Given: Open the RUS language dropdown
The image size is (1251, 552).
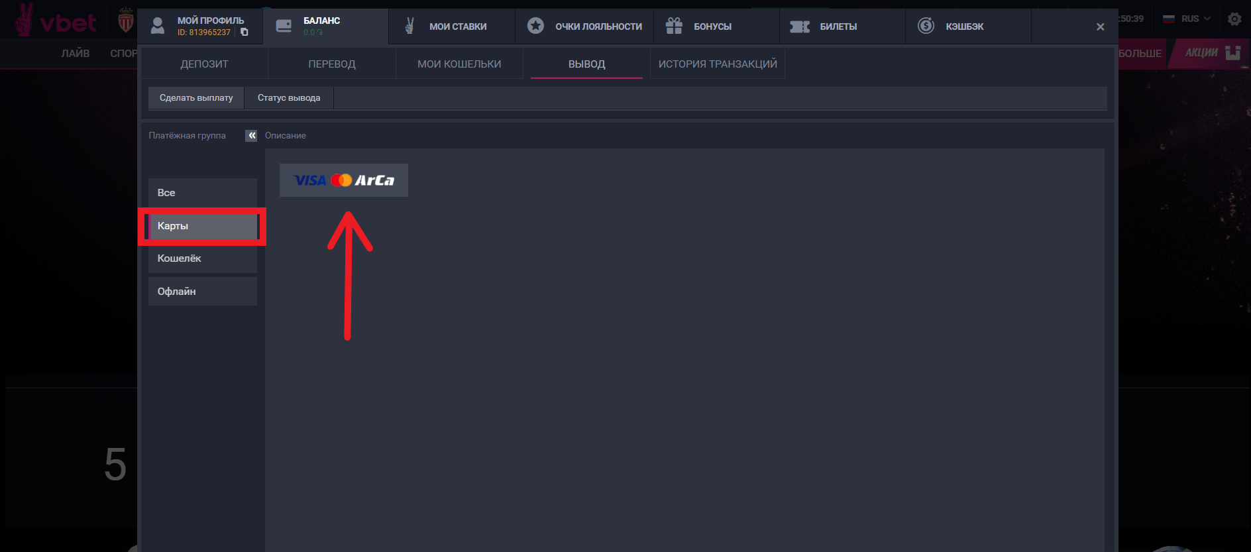Looking at the screenshot, I should [1196, 19].
